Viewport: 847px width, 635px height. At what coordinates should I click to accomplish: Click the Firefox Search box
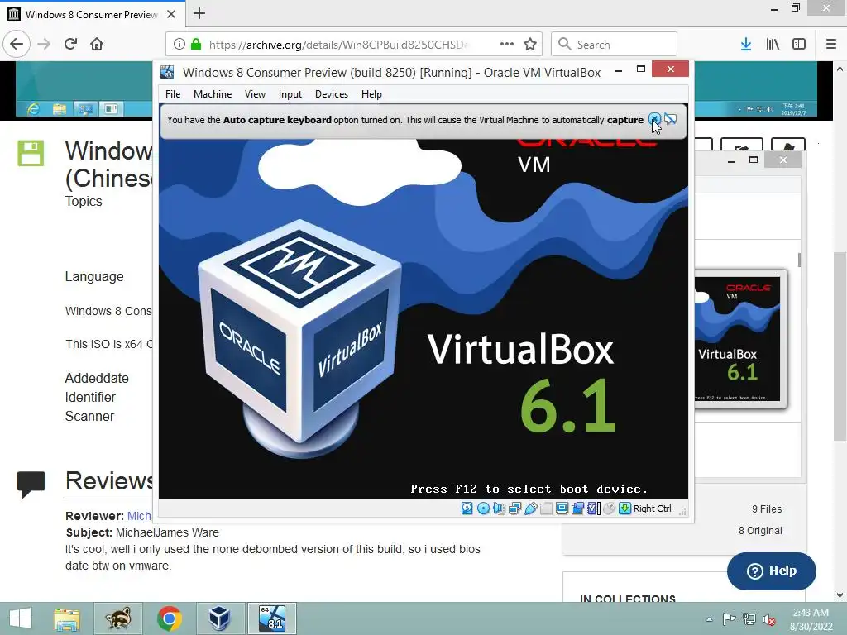(x=615, y=44)
